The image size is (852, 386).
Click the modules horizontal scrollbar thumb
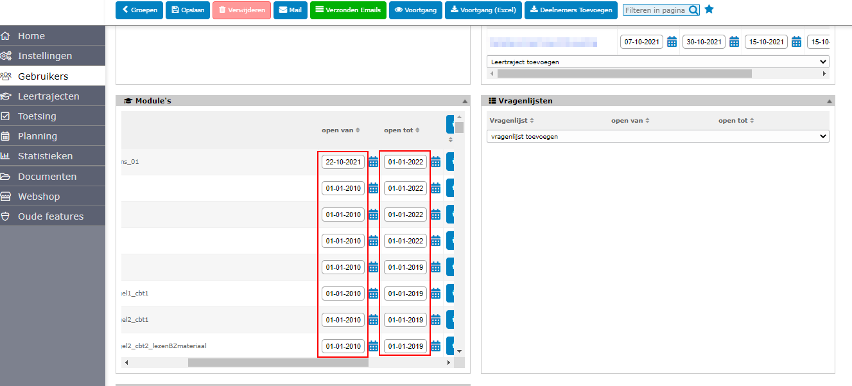point(278,363)
